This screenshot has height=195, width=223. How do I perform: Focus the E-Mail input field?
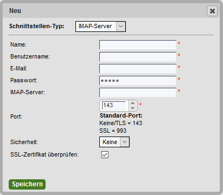pyautogui.click(x=138, y=69)
